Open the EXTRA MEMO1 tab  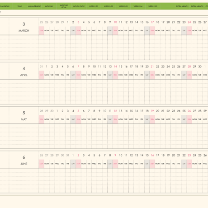pyautogui.click(x=182, y=6)
